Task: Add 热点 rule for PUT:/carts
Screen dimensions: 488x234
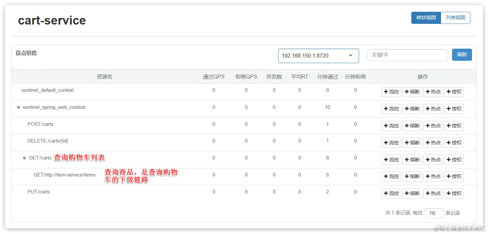Action: pos(433,193)
